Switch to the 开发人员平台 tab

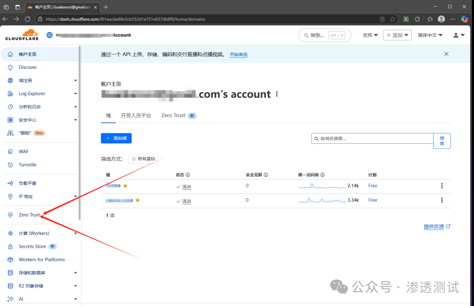(136, 115)
